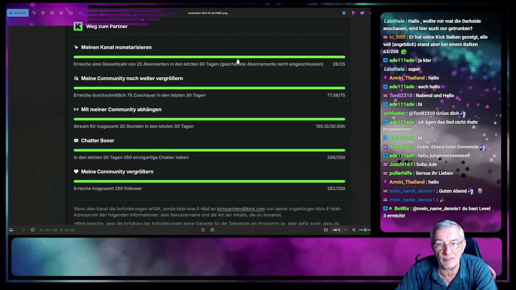Click the 105.12/30.00h stream hours value
This screenshot has width=516, height=290.
(330, 126)
